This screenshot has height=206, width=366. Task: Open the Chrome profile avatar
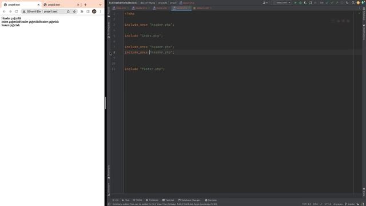(x=94, y=11)
